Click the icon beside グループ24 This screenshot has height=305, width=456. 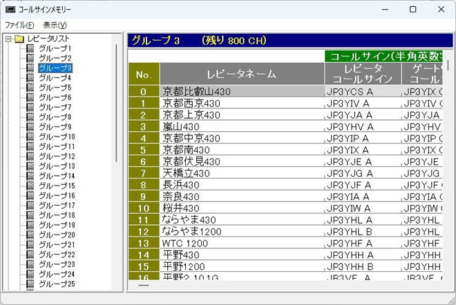[x=30, y=275]
